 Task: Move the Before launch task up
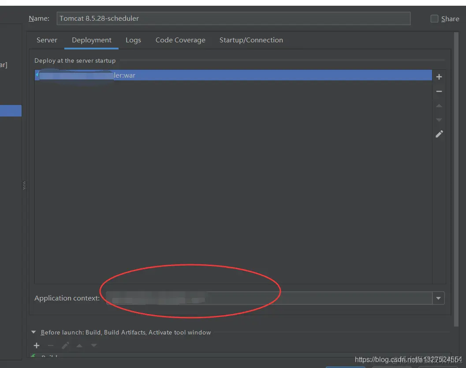coord(79,345)
